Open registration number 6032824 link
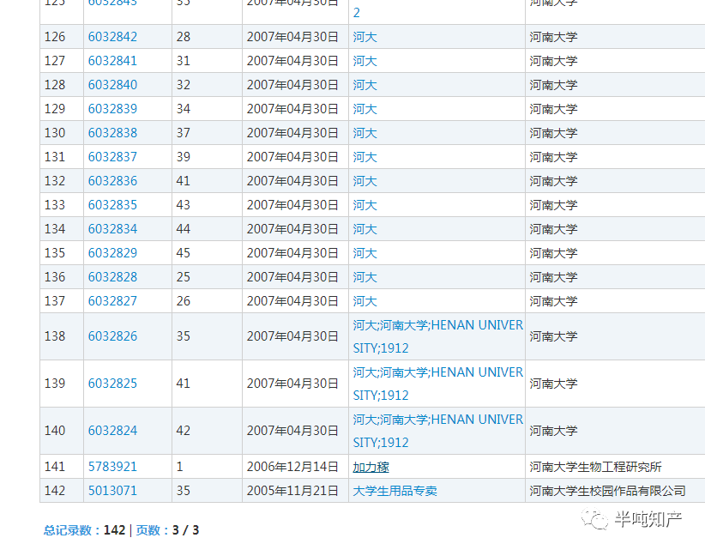705x550 pixels. pos(112,431)
